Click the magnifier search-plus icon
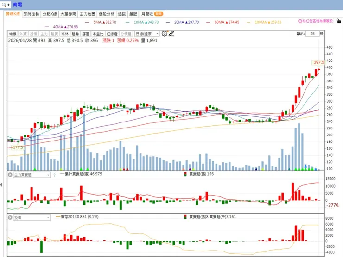Image resolution: width=343 pixels, height=257 pixels. pyautogui.click(x=6, y=4)
